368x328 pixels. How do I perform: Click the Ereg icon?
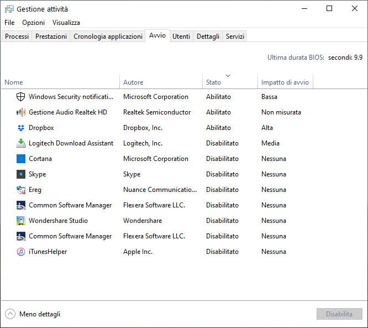tap(20, 190)
